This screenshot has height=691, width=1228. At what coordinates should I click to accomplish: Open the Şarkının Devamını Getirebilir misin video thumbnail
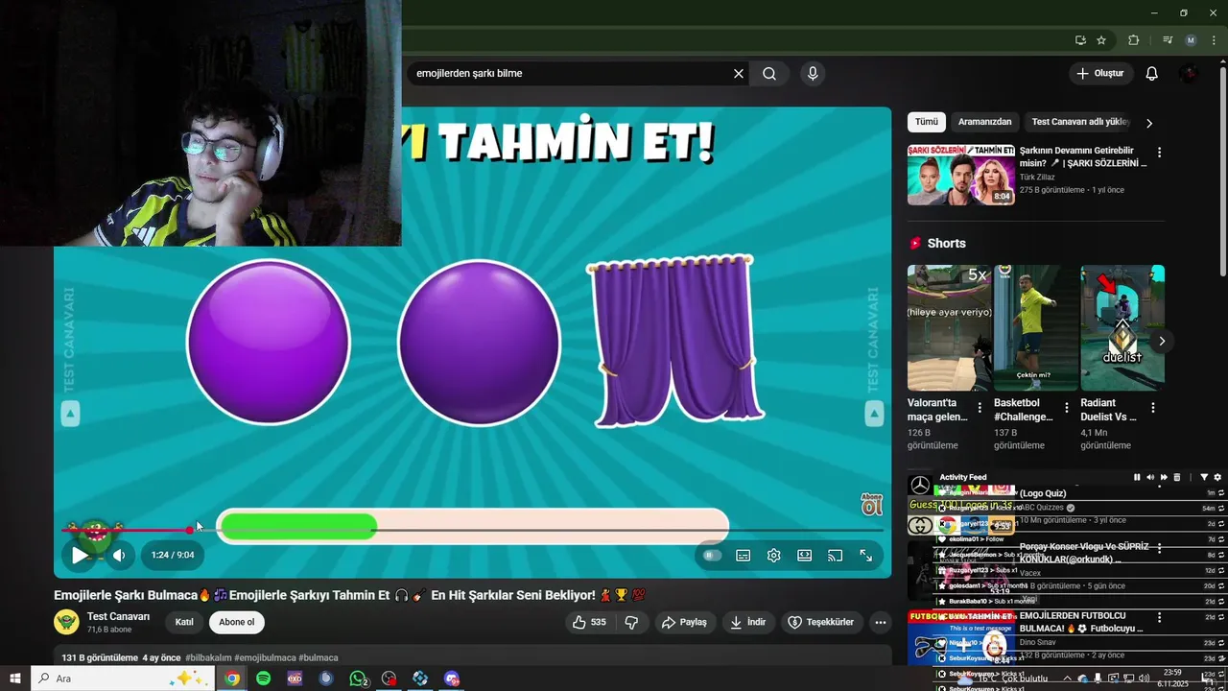961,175
